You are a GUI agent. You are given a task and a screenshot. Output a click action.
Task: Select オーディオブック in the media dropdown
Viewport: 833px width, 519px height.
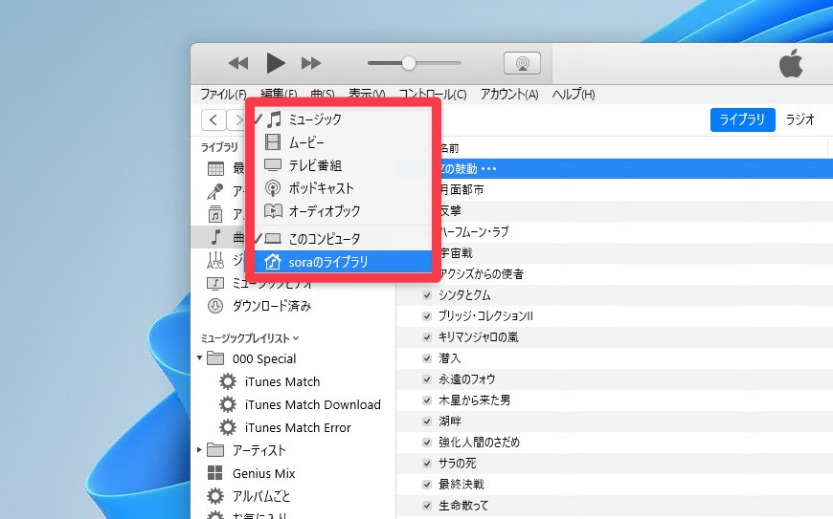point(343,211)
